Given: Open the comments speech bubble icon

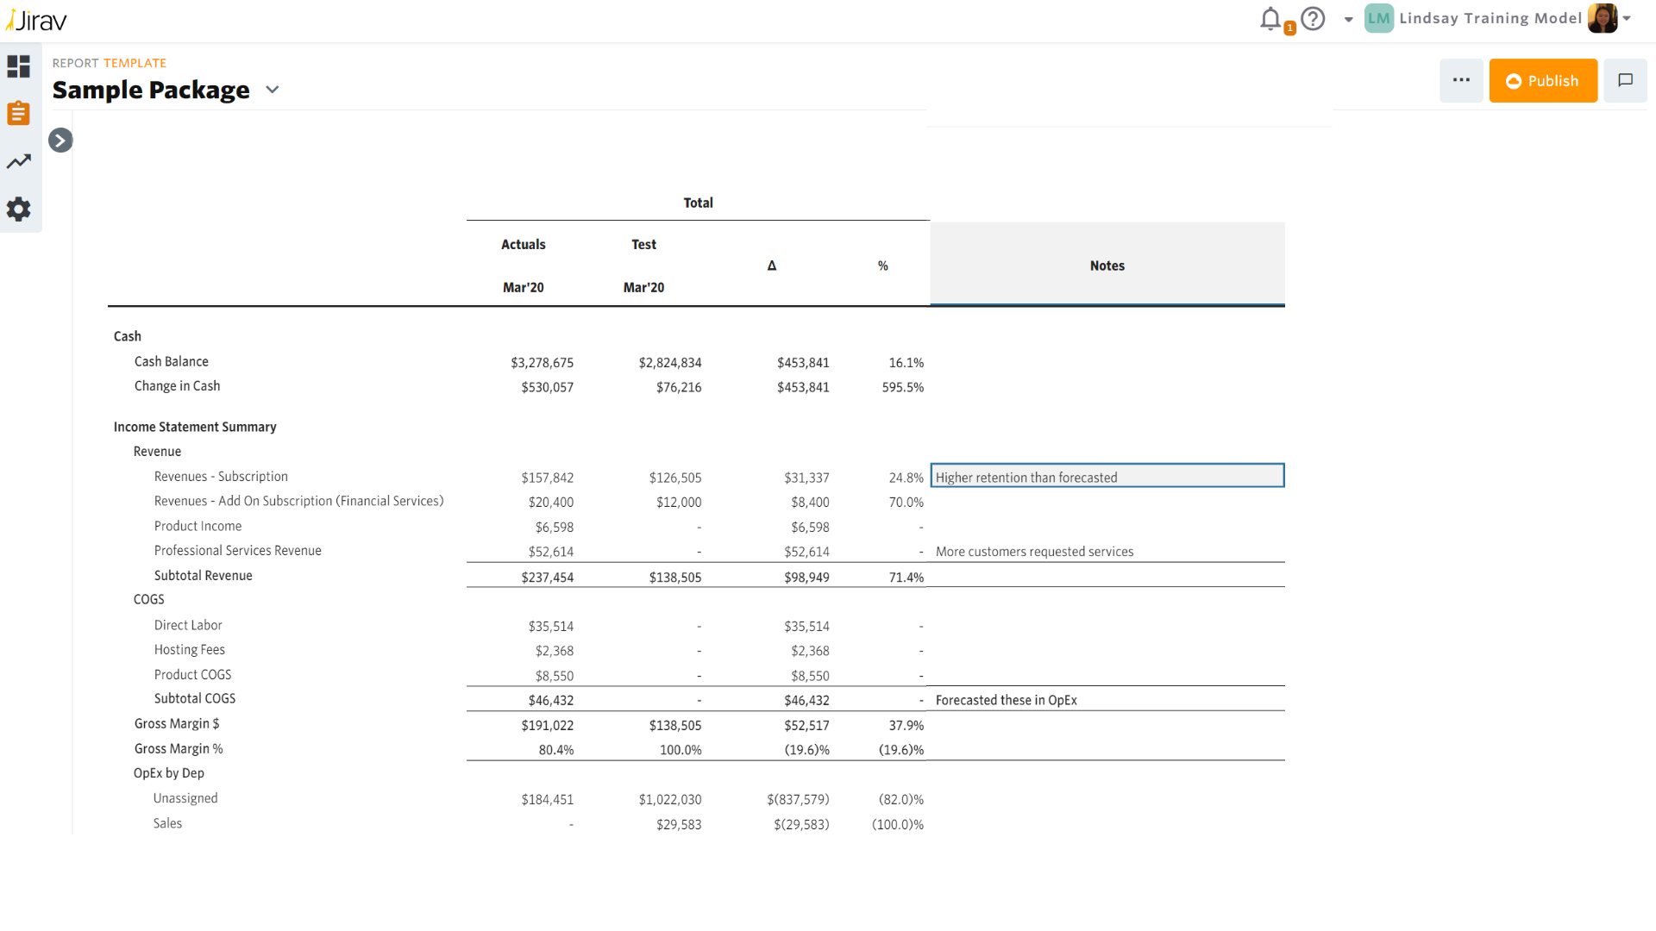Looking at the screenshot, I should (1625, 80).
